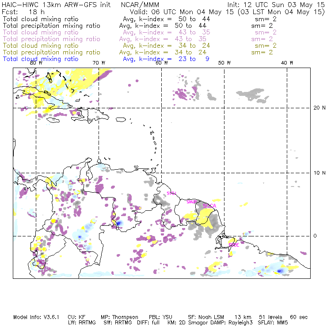Click the olive 'Total precipitation mixing ratio' legend label
The width and height of the screenshot is (327, 327).
(x=52, y=52)
